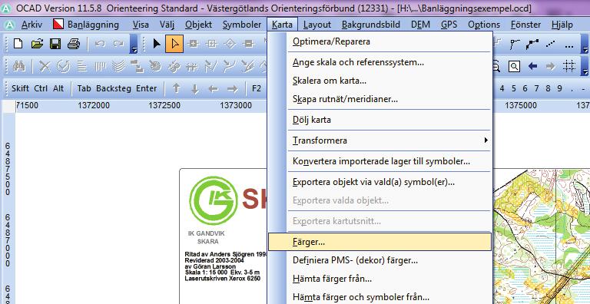Open a file with the folder icon

click(37, 44)
